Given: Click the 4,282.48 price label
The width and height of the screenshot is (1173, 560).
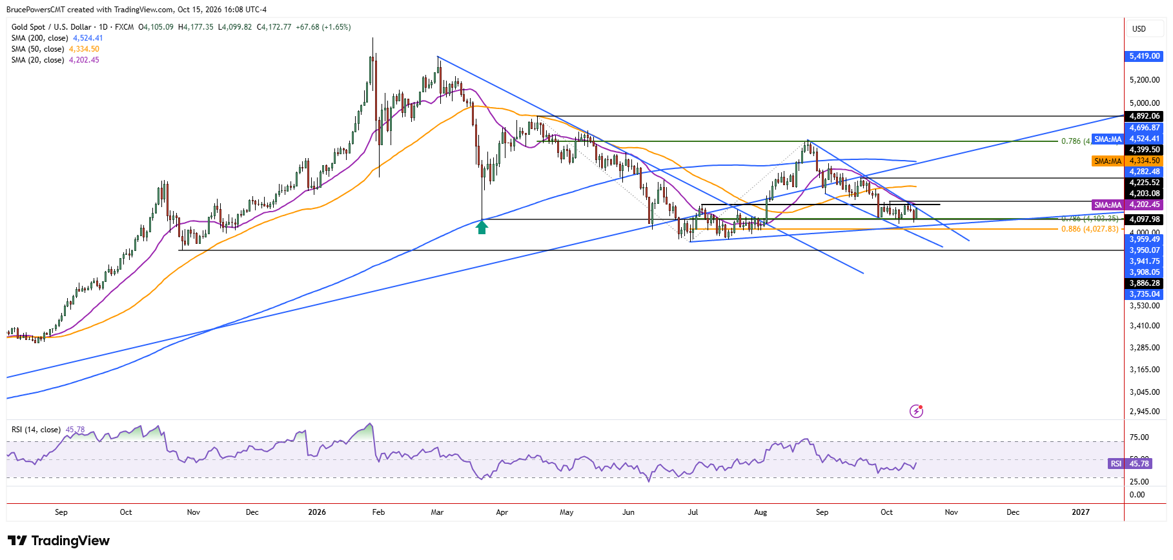Looking at the screenshot, I should pos(1145,172).
